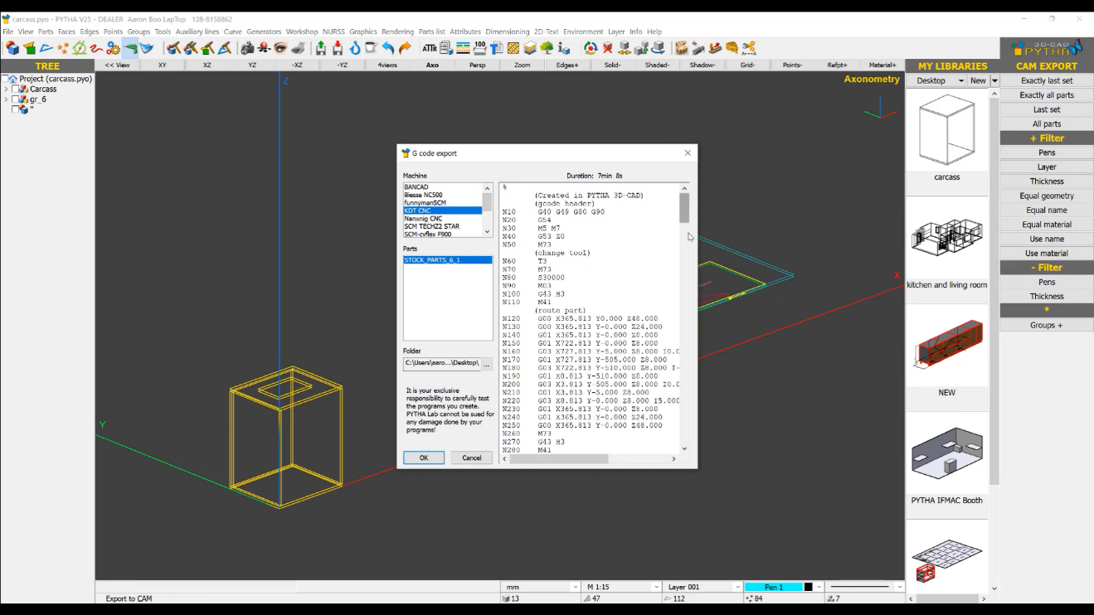
Task: Toggle Grid- display option
Action: (x=747, y=65)
